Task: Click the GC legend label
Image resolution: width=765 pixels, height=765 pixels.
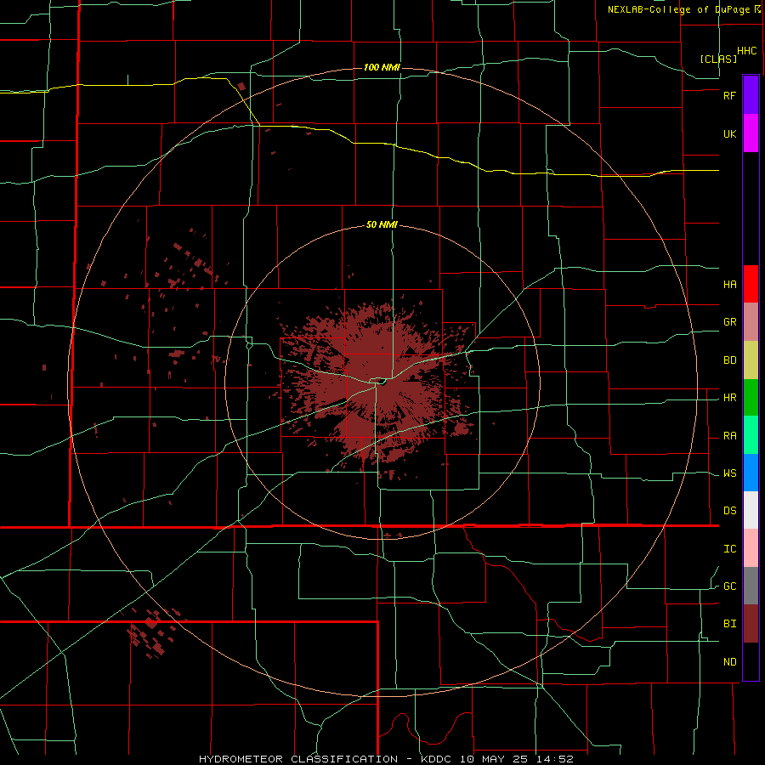Action: (729, 586)
